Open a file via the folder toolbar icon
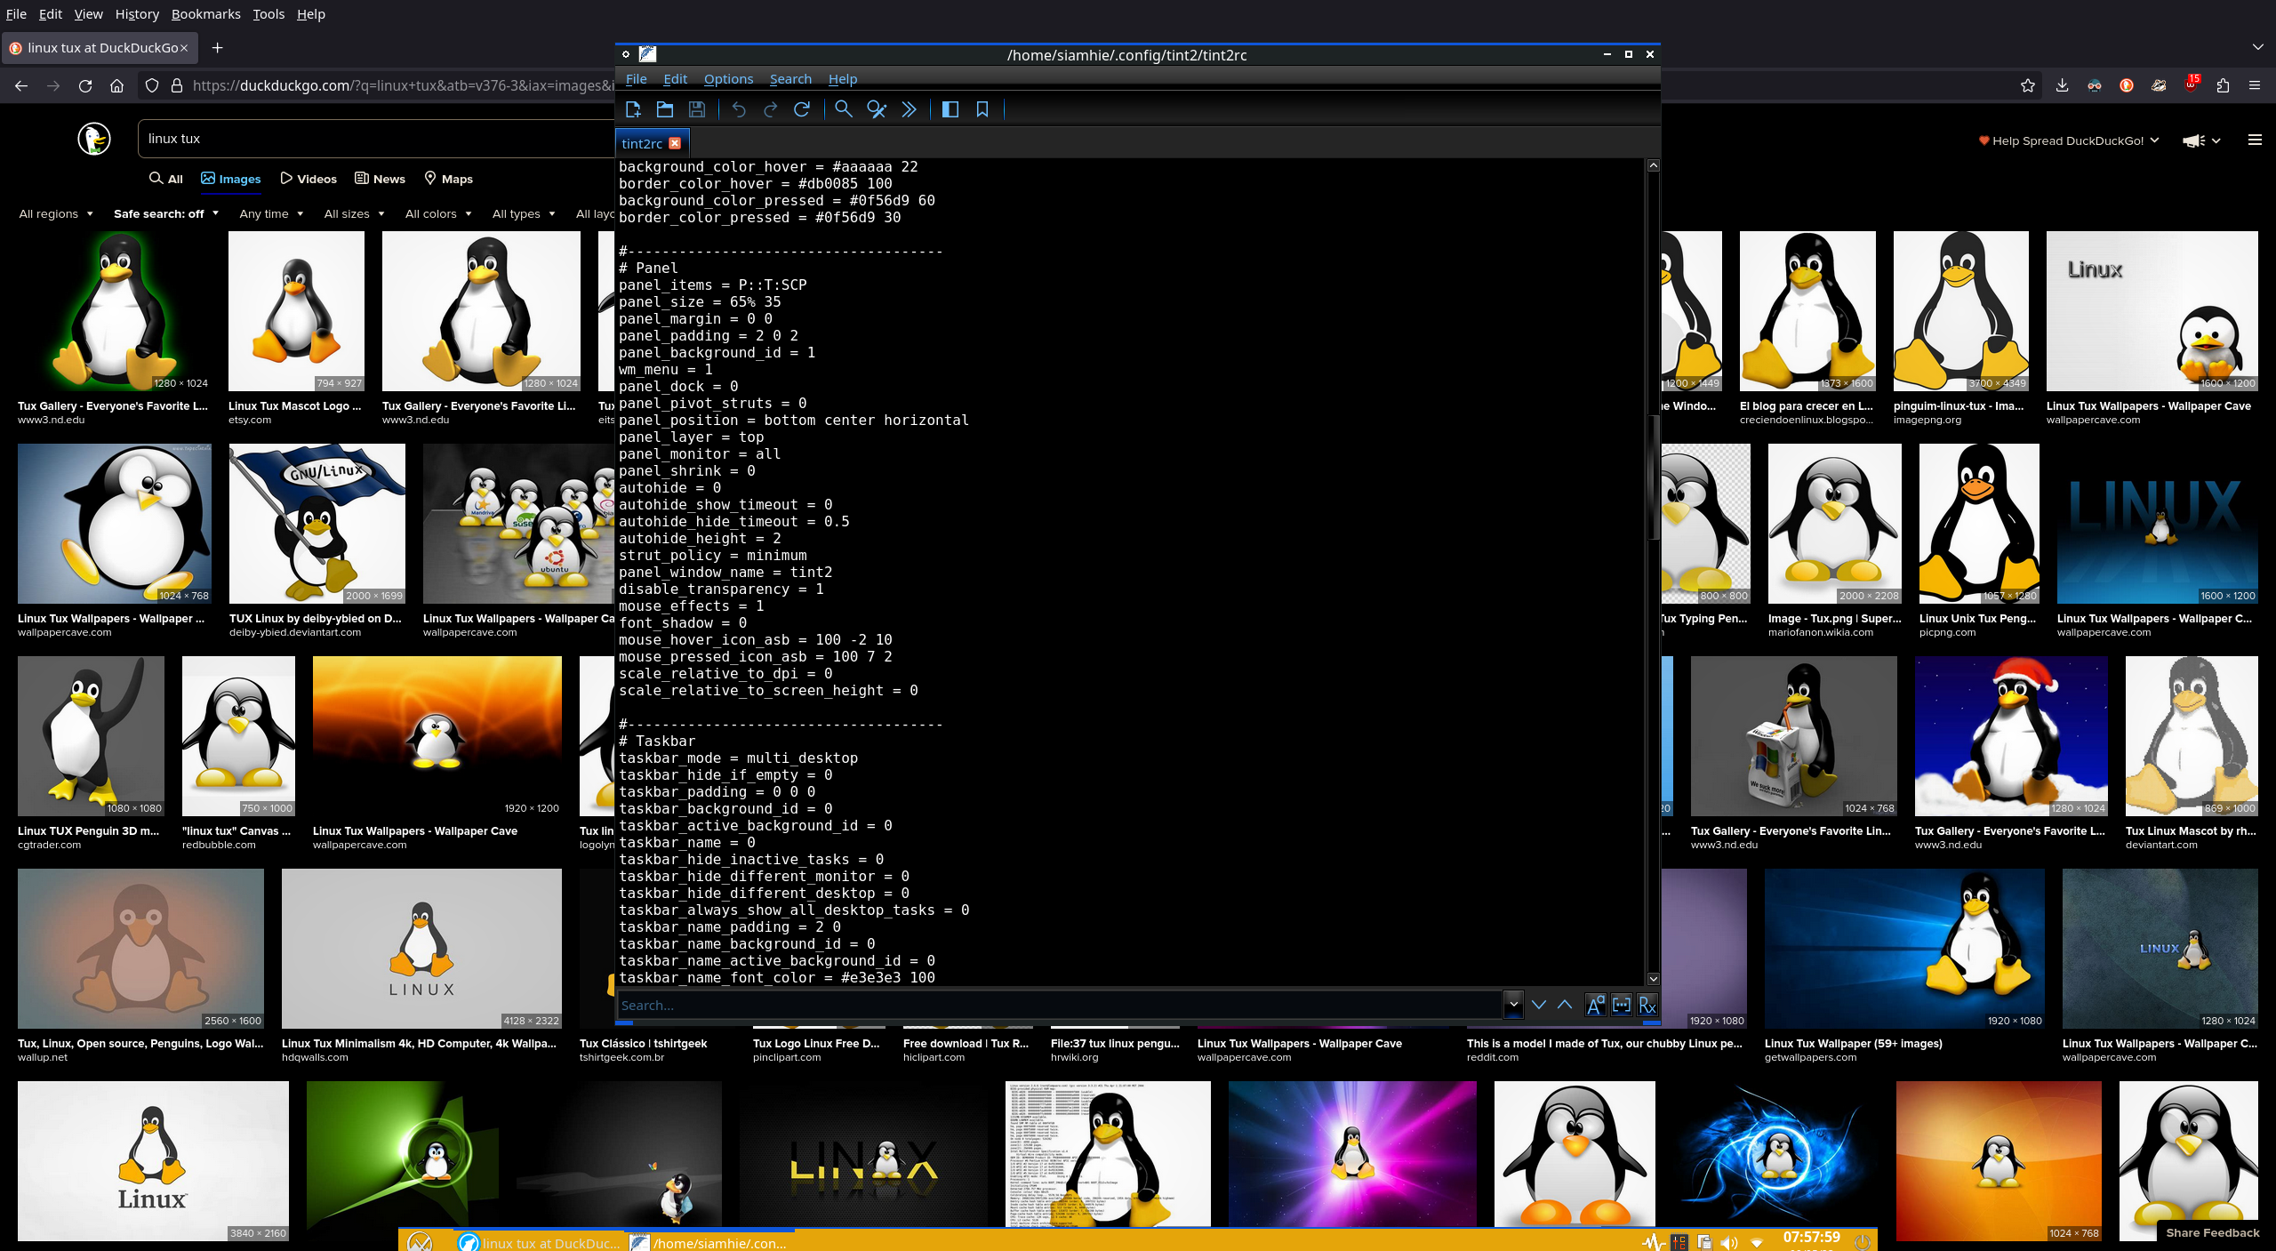 [665, 109]
